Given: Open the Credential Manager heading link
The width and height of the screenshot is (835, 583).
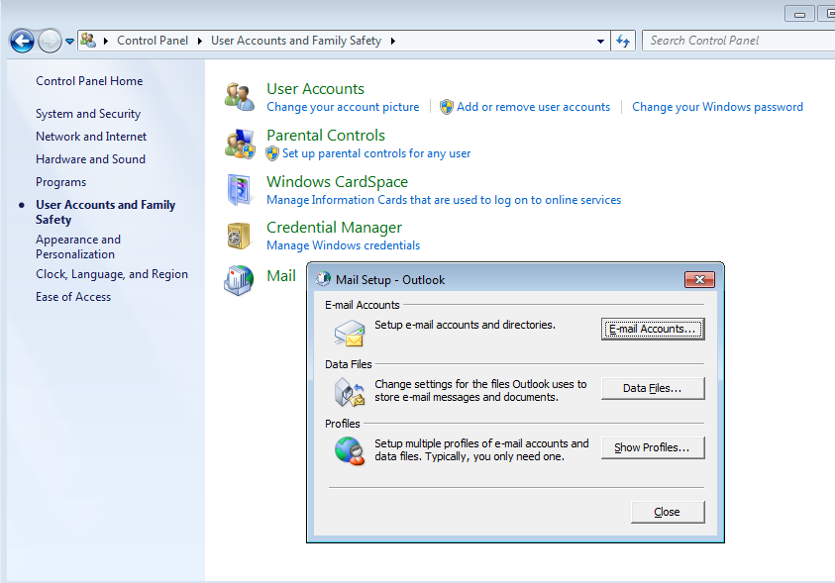Looking at the screenshot, I should (334, 228).
